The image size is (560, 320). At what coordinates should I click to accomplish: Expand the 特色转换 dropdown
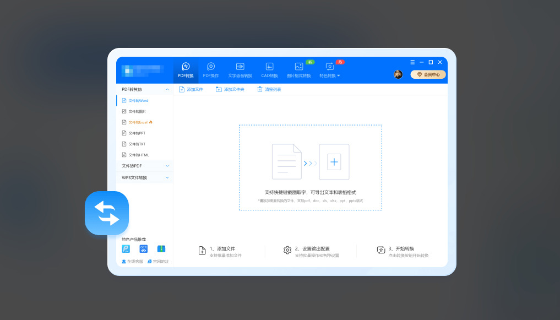330,70
